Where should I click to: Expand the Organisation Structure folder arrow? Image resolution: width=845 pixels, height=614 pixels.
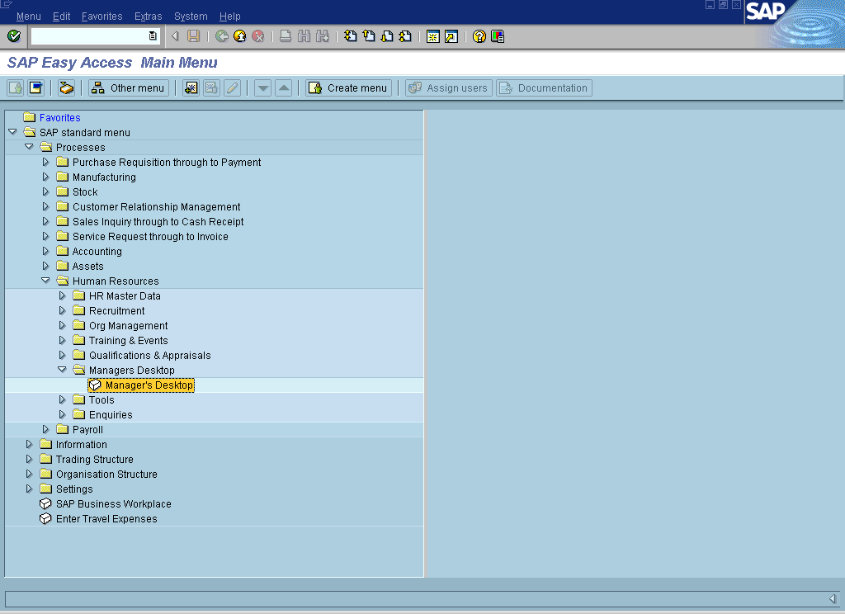point(29,474)
